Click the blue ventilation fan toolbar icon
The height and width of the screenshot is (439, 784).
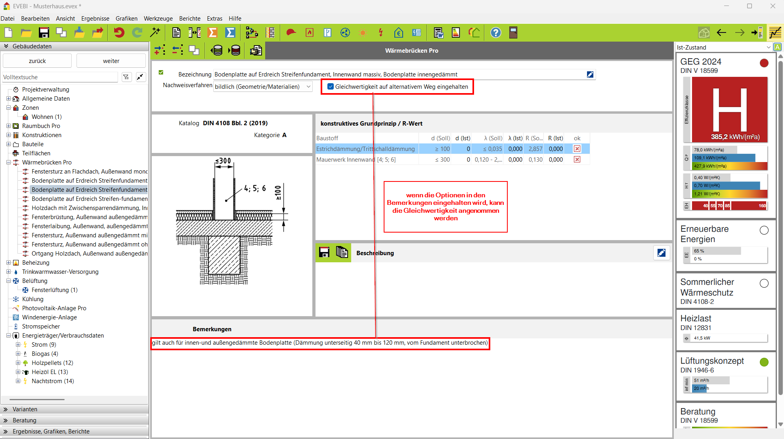[345, 32]
